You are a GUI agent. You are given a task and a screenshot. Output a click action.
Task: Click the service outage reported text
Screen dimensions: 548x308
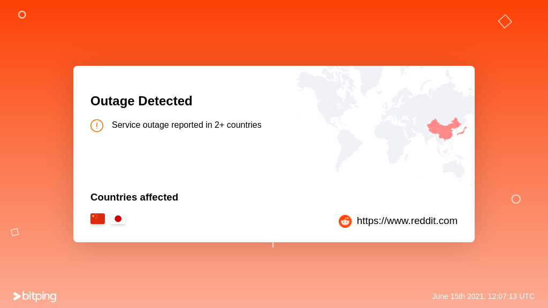[x=187, y=125]
